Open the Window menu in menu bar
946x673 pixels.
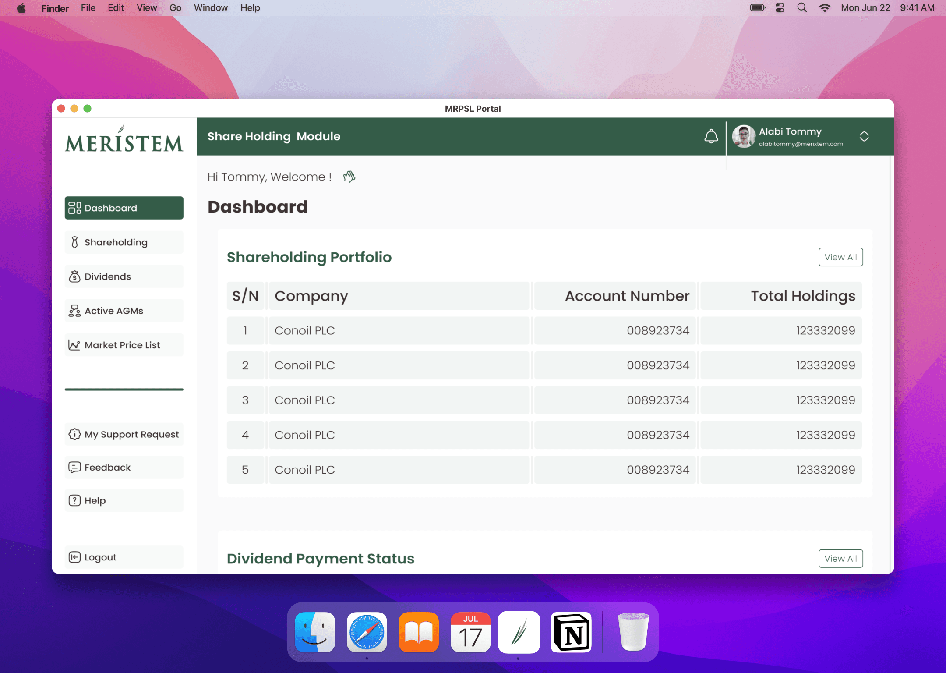211,8
